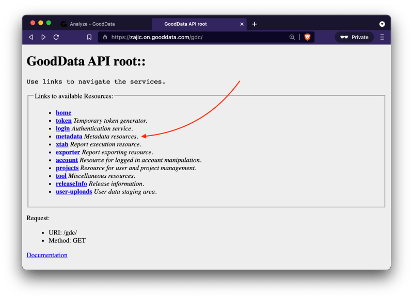Open a new tab with the plus button

(x=255, y=24)
